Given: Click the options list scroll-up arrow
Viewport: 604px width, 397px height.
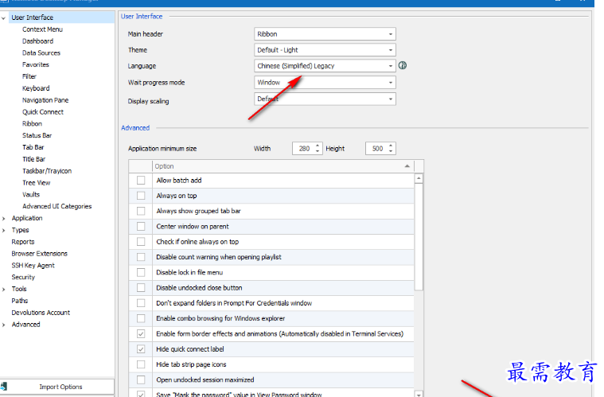Looking at the screenshot, I should [419, 178].
